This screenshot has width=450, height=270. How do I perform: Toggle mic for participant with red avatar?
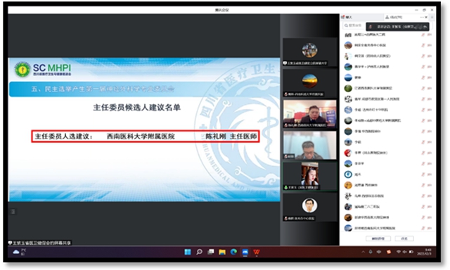pyautogui.click(x=423, y=153)
